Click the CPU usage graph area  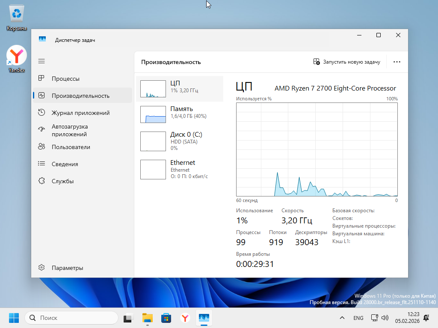click(317, 149)
